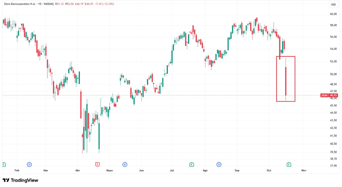
Task: Open the USD currency selector
Action: tap(333, 4)
